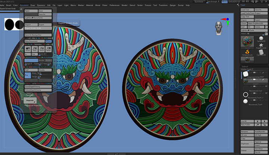
Task: Move subtool up with arrow button
Action: pyautogui.click(x=257, y=121)
